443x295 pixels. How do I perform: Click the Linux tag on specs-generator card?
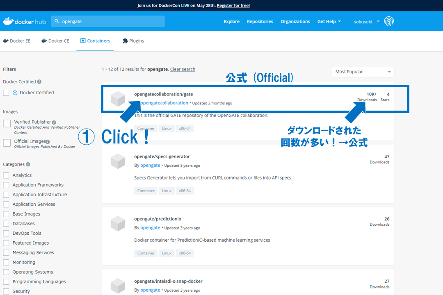tap(167, 191)
